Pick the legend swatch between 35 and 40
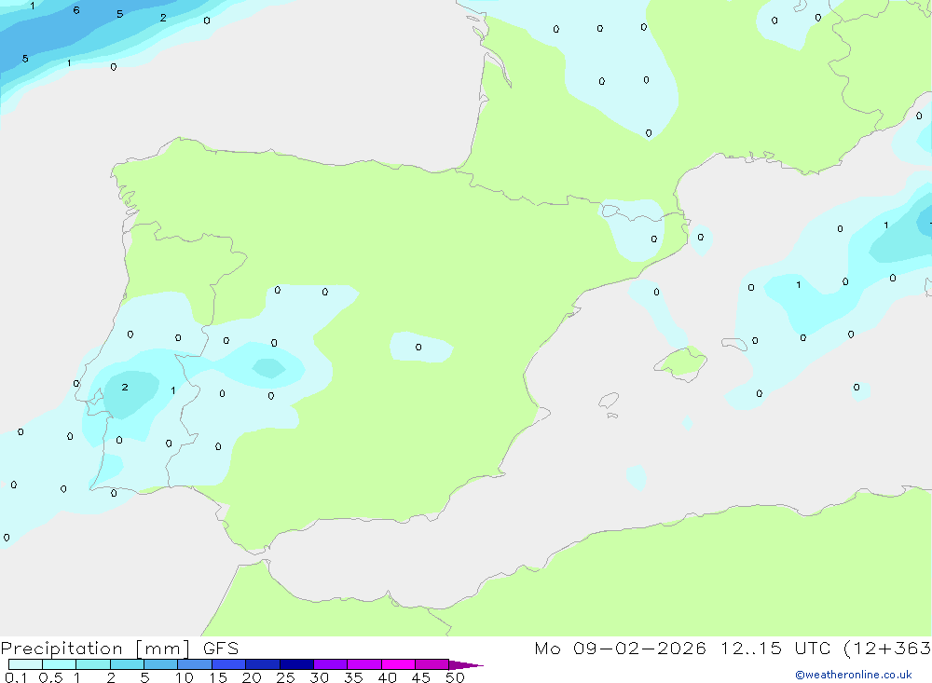The image size is (932, 683). [364, 664]
